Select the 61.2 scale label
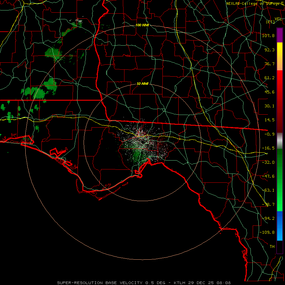The width and height of the screenshot is (285, 285). [269, 78]
